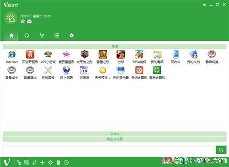Viewport: 229px width, 167px height.
Task: Launch the 雷霆之怒 game icon
Action: 103,54
